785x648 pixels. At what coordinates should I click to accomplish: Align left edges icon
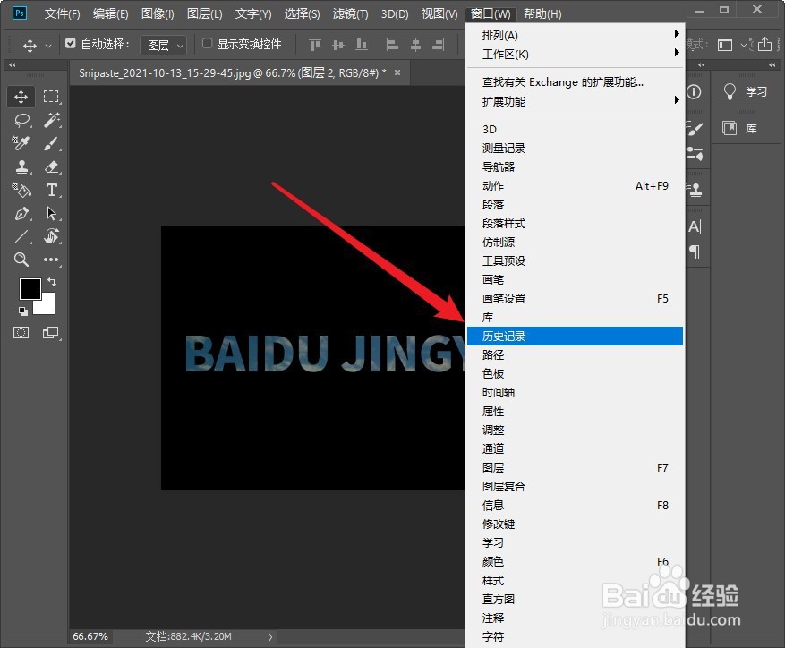click(392, 46)
